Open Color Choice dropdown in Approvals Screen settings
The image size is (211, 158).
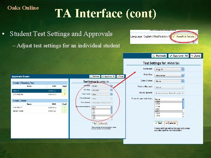(x=102, y=94)
